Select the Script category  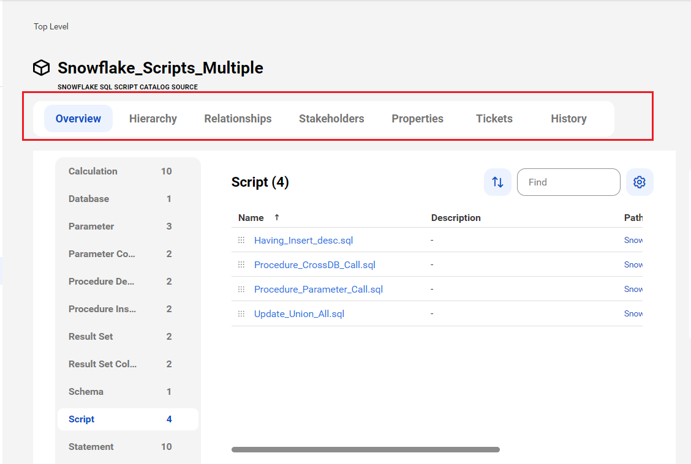pos(128,419)
